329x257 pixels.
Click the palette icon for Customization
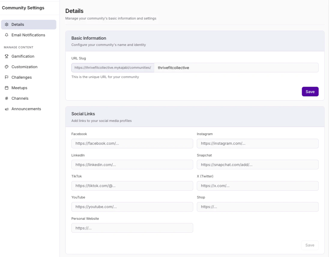(7, 67)
